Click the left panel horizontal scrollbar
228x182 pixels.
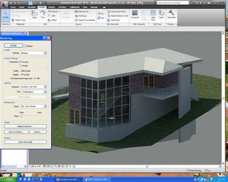pyautogui.click(x=14, y=166)
